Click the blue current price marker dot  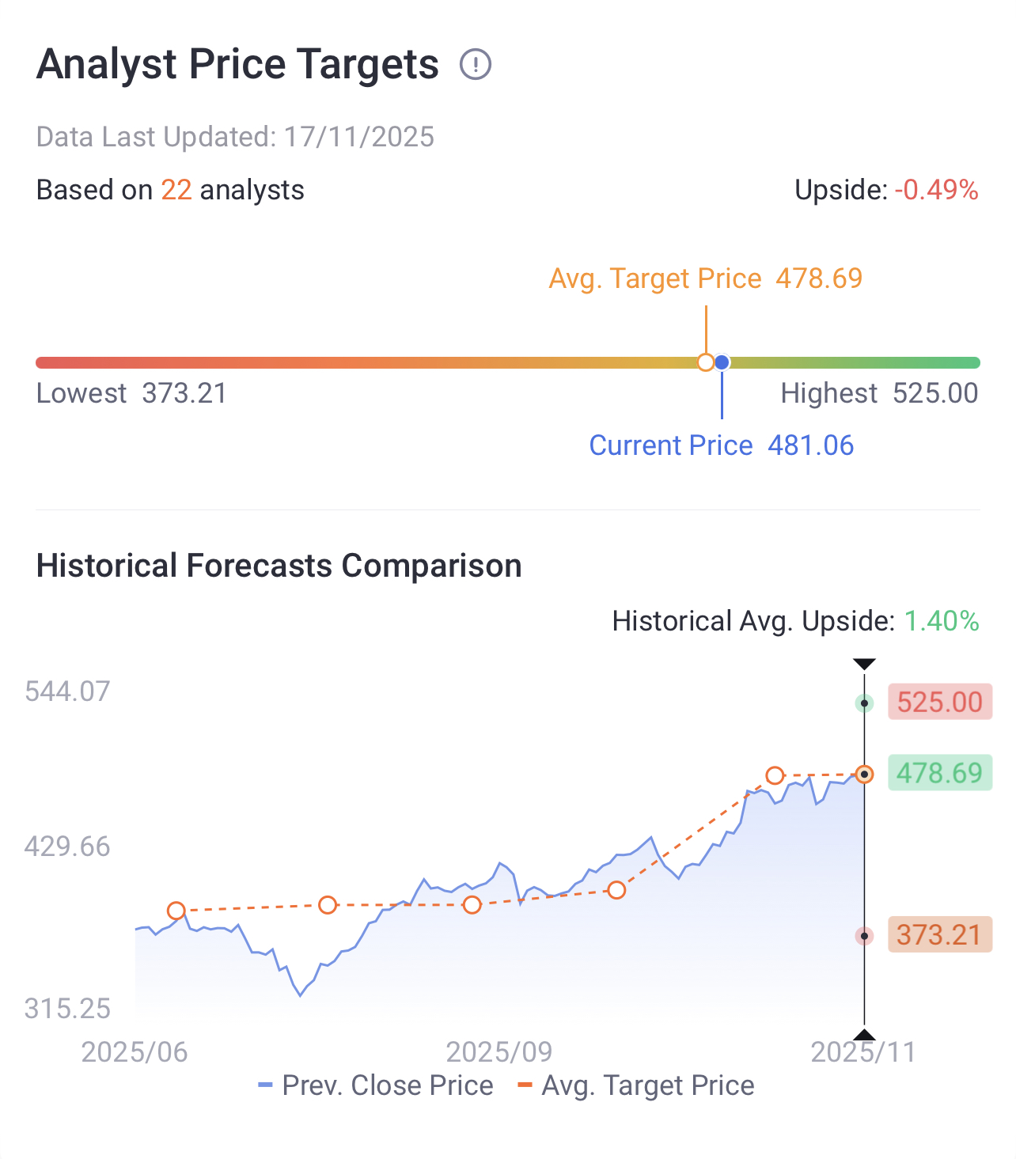pos(722,362)
